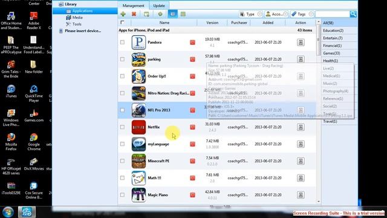Check the myLanguage row checkbox
Screen dimensions: 387x218
(x=122, y=144)
